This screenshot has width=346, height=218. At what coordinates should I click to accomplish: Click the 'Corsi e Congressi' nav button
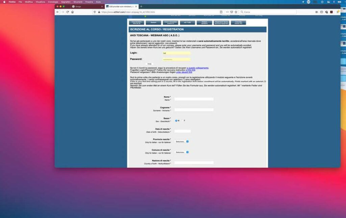coord(171,23)
